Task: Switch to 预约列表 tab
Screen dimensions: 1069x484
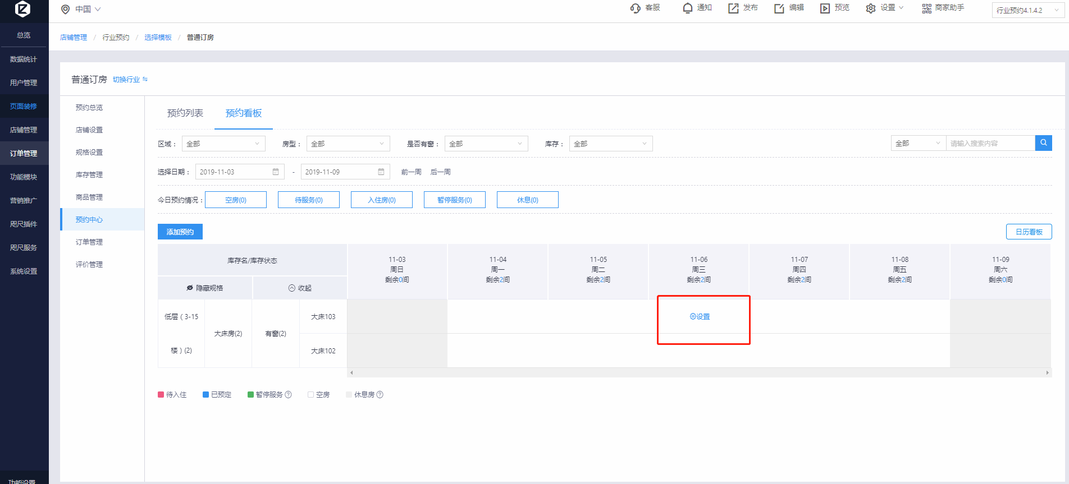Action: pyautogui.click(x=185, y=113)
